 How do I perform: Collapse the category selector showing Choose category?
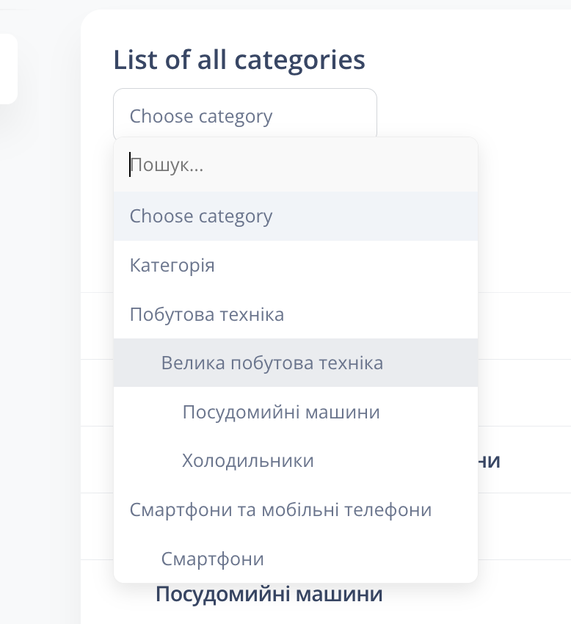[244, 115]
